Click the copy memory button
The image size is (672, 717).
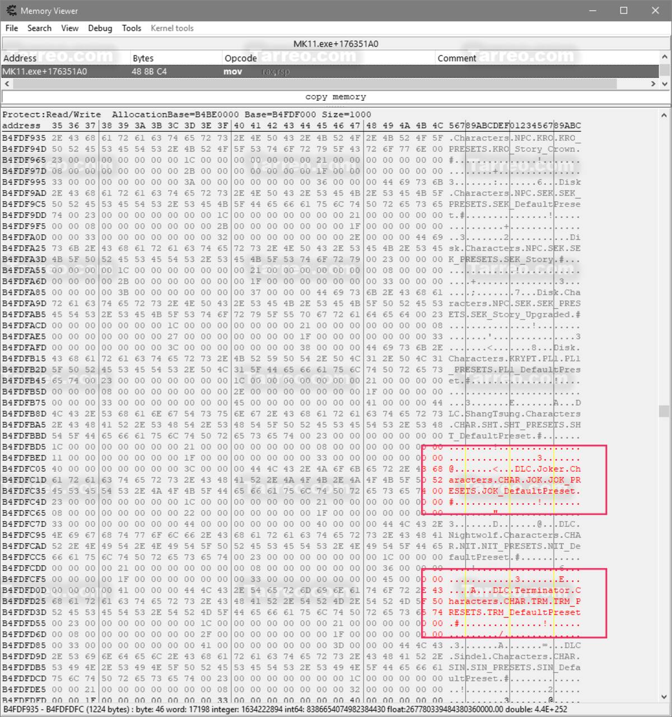tap(335, 97)
